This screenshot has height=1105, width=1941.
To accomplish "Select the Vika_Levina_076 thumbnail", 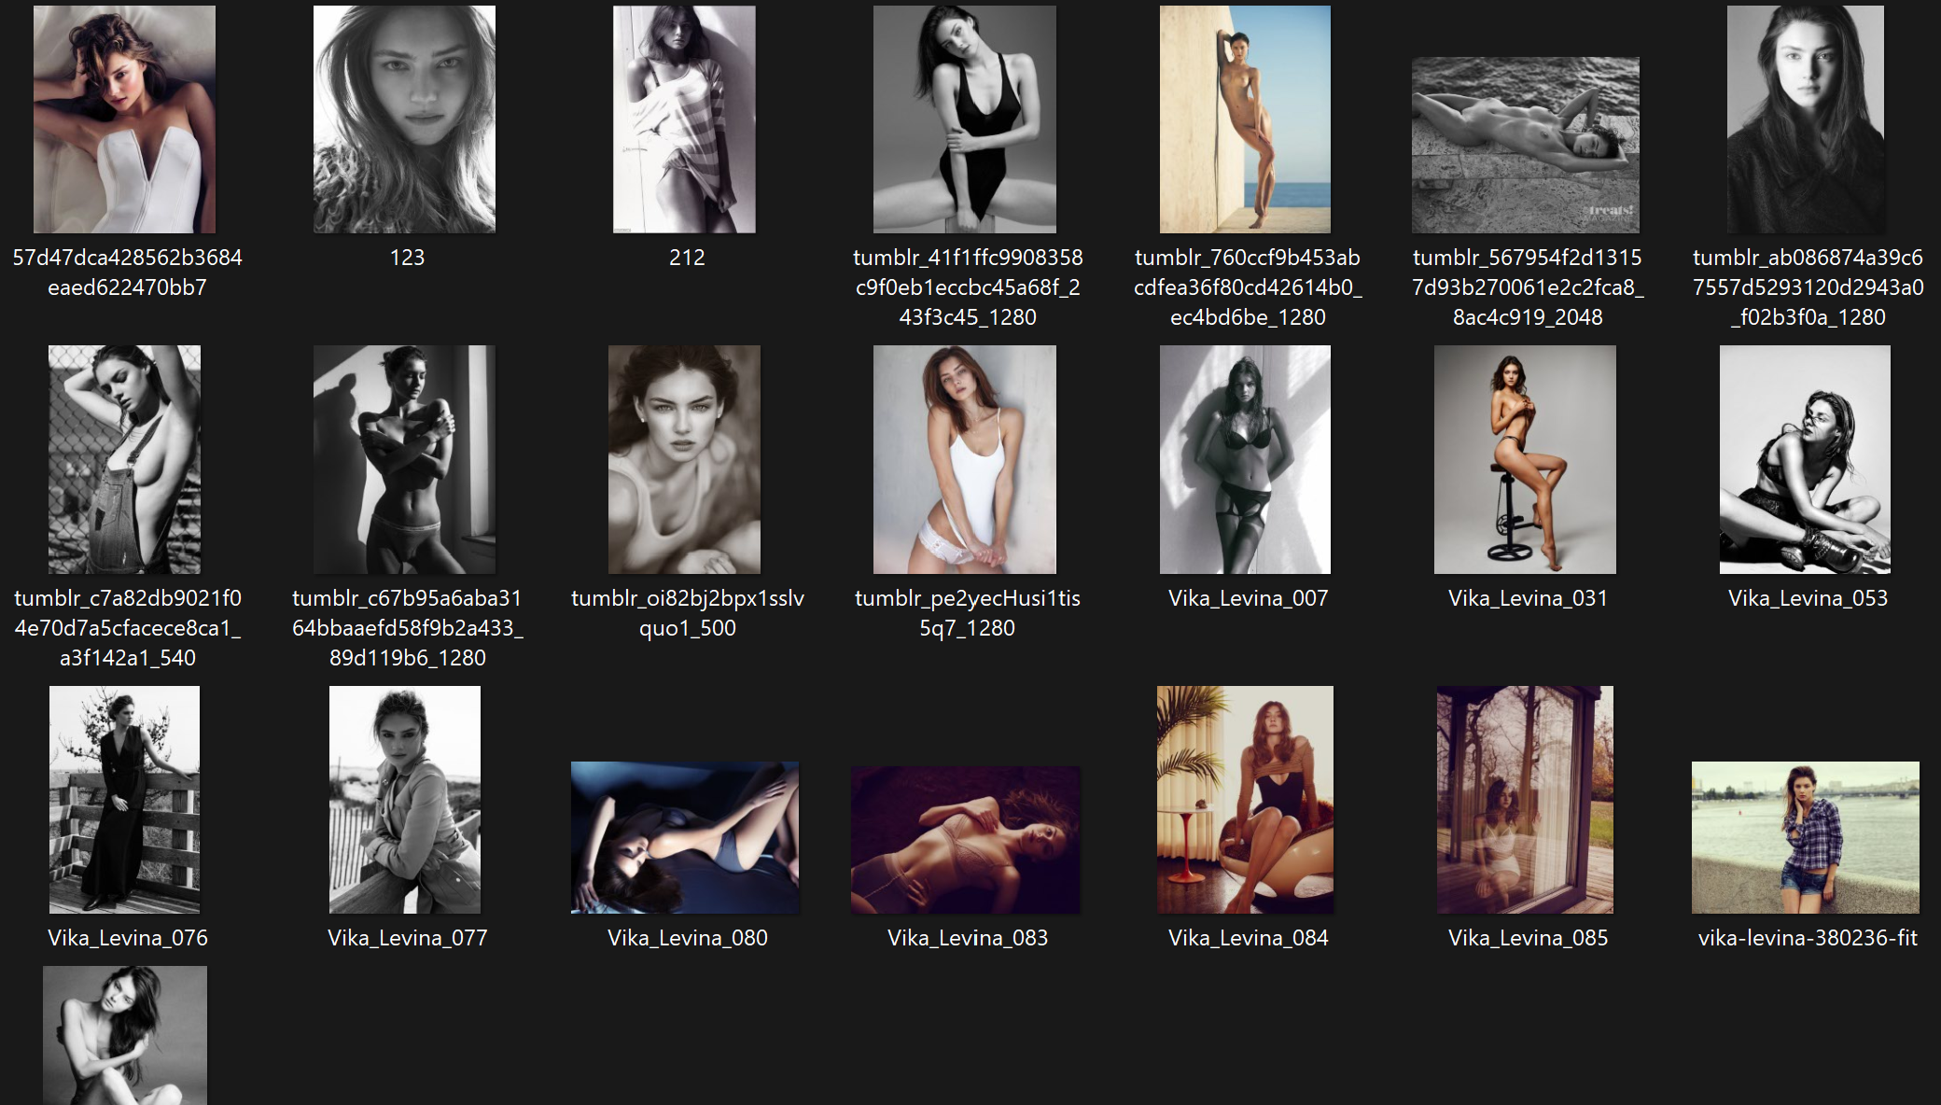I will pos(124,800).
